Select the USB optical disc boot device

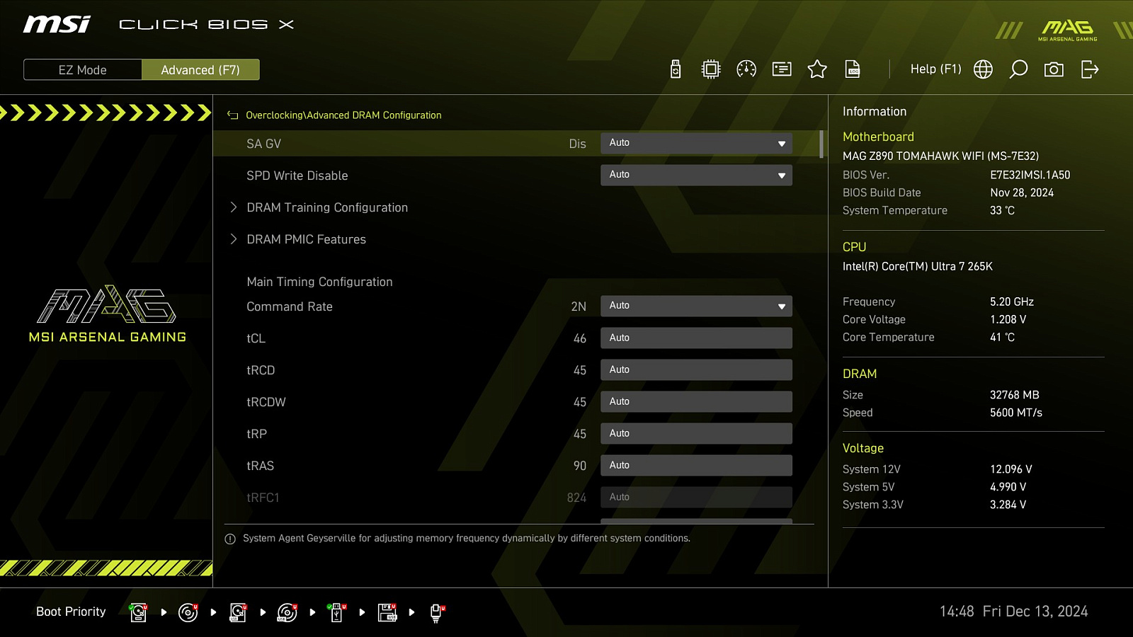click(x=287, y=612)
